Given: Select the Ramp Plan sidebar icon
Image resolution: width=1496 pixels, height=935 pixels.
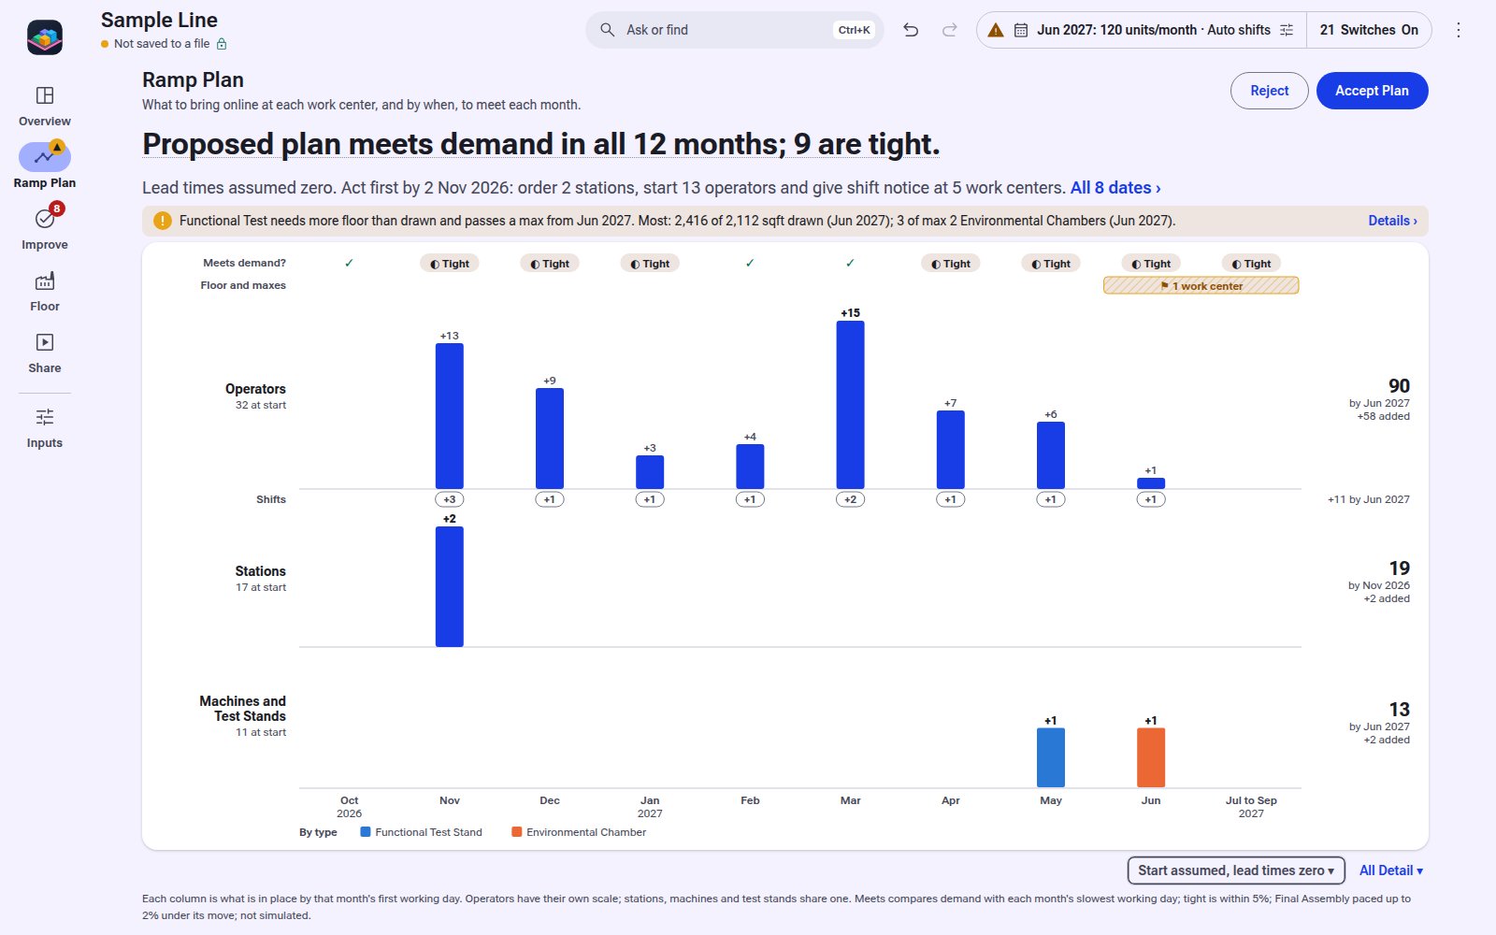Looking at the screenshot, I should pos(45,157).
